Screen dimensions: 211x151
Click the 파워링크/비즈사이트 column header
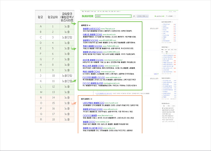(67, 17)
